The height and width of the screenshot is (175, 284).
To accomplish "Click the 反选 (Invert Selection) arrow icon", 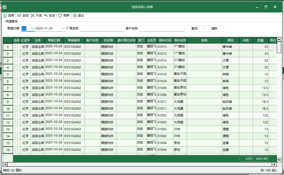I will coord(46,16).
